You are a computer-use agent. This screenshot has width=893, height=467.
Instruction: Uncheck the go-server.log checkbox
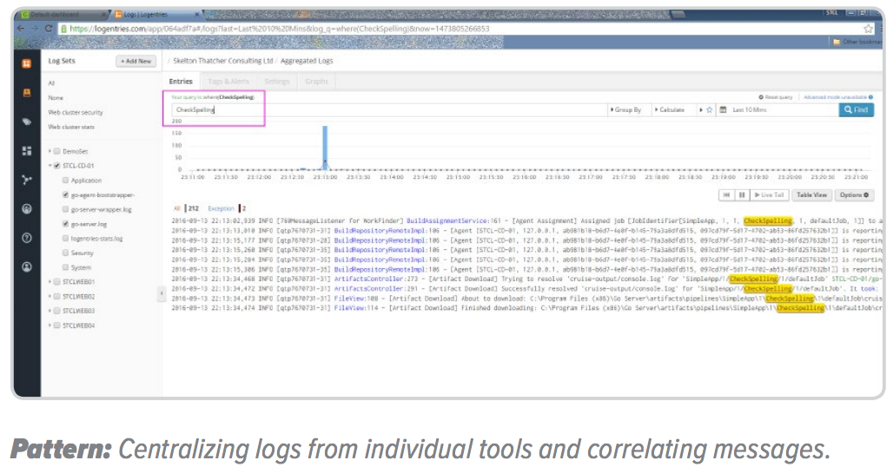click(65, 224)
